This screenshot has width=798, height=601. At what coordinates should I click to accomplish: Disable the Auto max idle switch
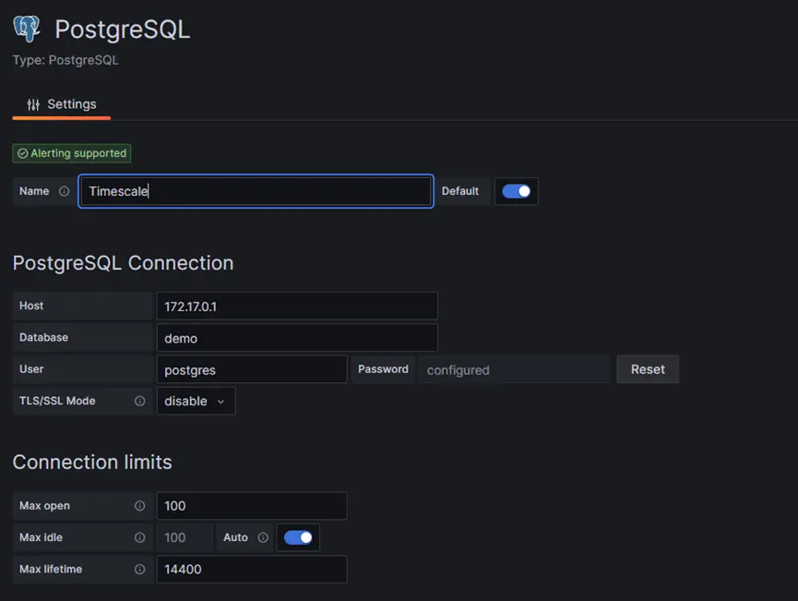pos(298,537)
